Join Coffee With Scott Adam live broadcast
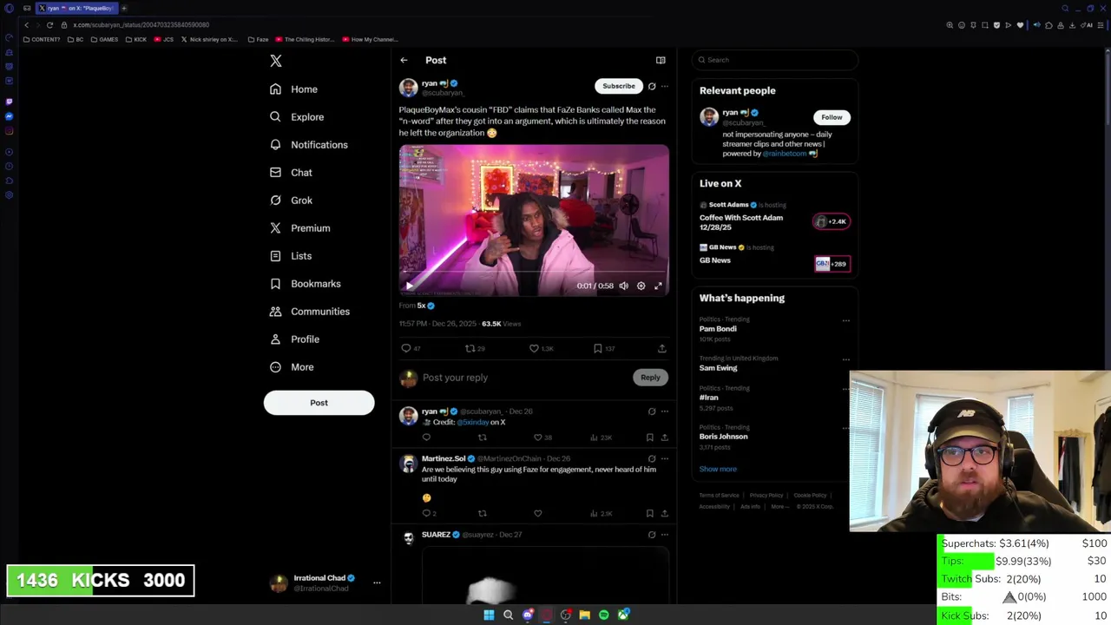 pos(774,217)
